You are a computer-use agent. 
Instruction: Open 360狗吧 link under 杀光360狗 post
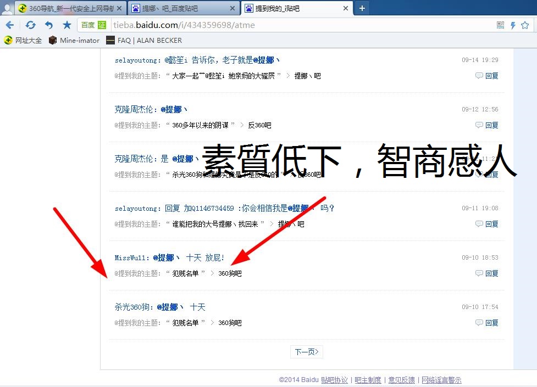[230, 323]
